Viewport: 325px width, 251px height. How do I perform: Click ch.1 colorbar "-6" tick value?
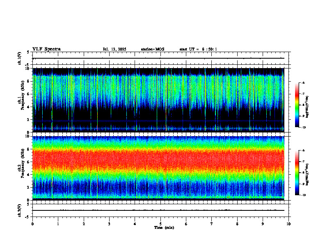(x=303, y=83)
